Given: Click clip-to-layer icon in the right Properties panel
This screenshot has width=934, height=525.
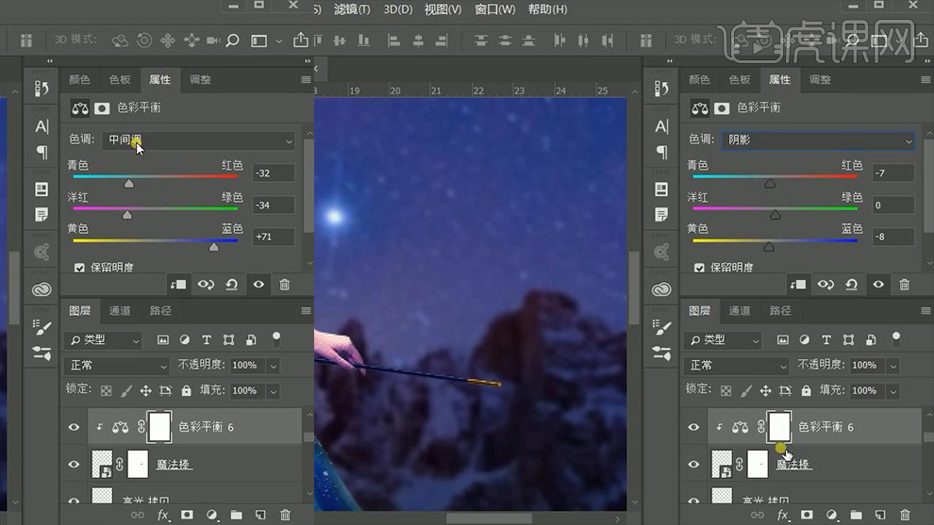Looking at the screenshot, I should click(x=798, y=284).
